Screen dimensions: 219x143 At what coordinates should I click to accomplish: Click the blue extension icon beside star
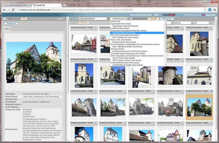point(210,10)
